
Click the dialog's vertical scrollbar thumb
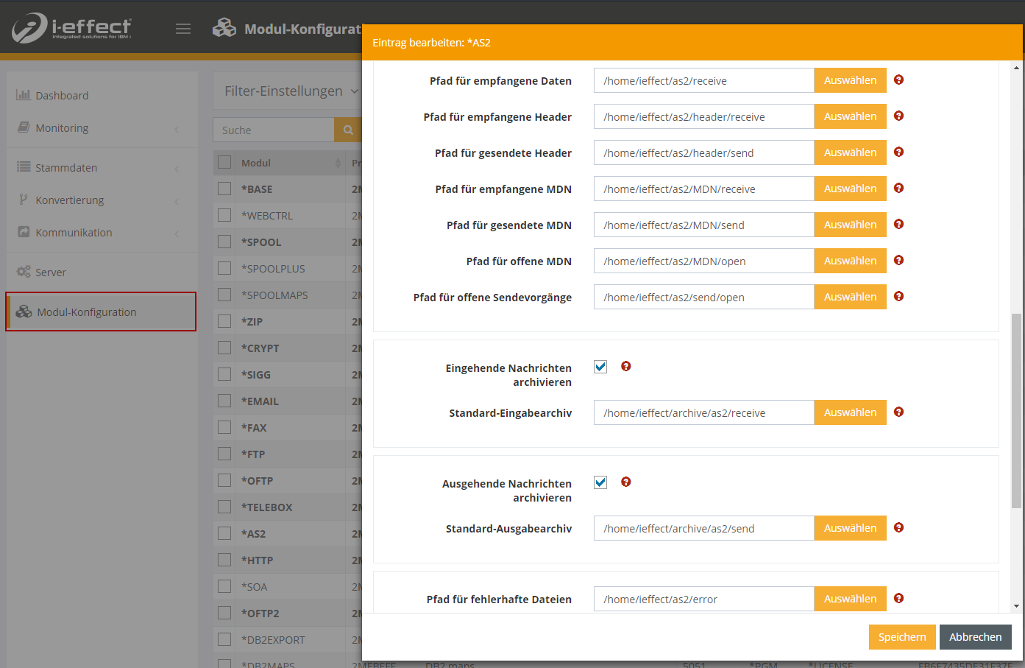click(1016, 410)
